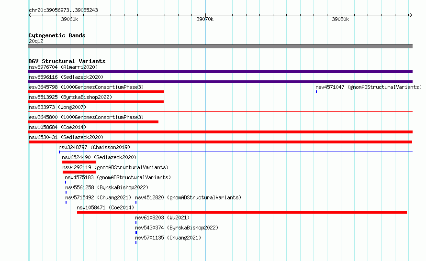Click the blue tick under nsv5715492
426x261 pixels.
(66, 202)
